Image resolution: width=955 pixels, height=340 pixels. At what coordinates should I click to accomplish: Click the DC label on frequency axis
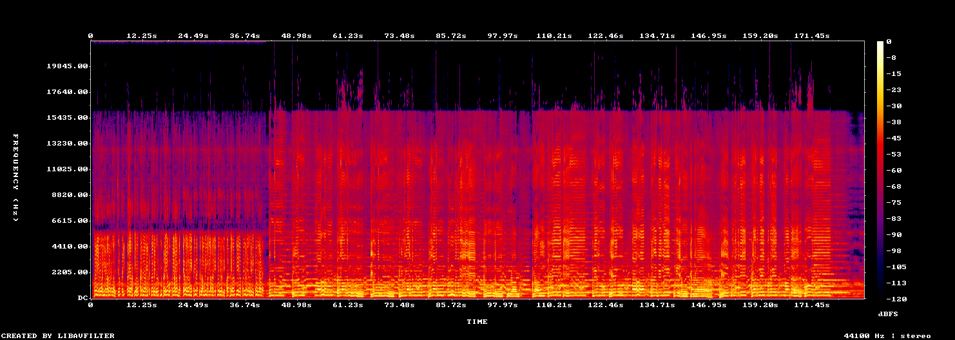coord(82,298)
